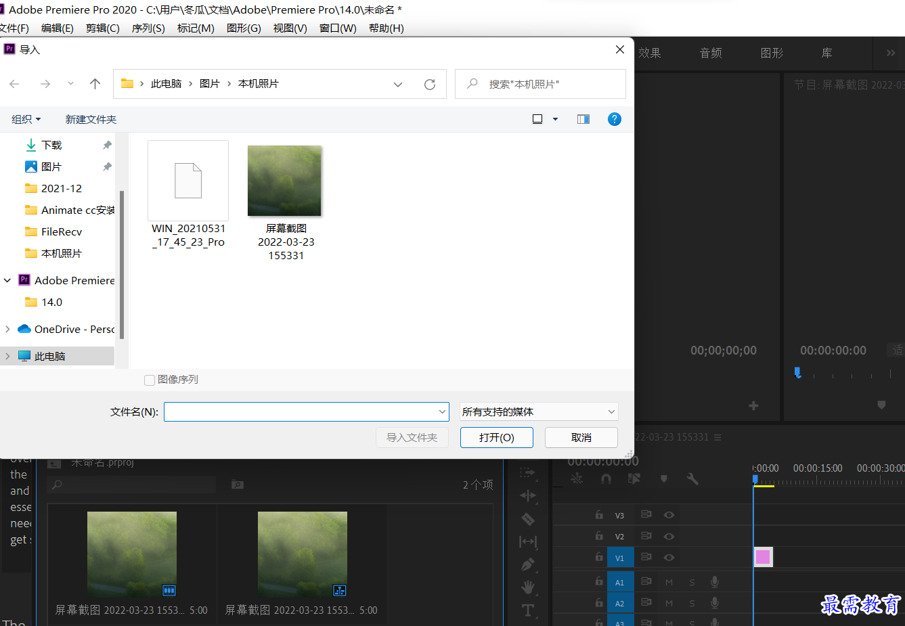The height and width of the screenshot is (626, 905).
Task: Click find bin icon in project panel
Action: coord(237,485)
